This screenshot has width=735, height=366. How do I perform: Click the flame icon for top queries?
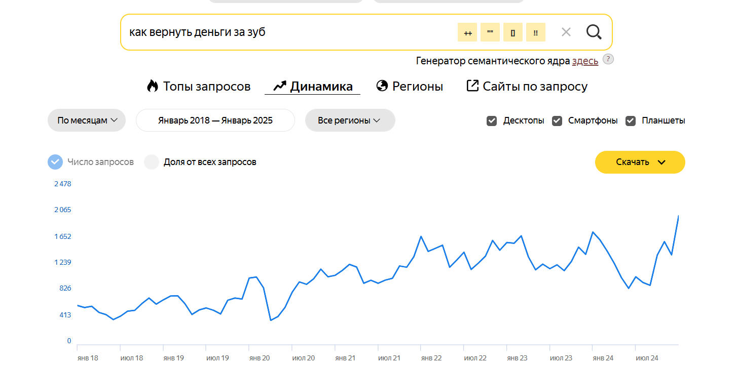click(x=153, y=86)
